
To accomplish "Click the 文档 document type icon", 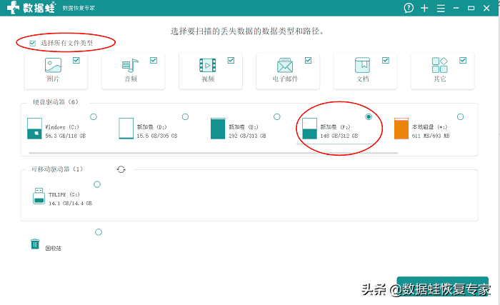I will [362, 65].
